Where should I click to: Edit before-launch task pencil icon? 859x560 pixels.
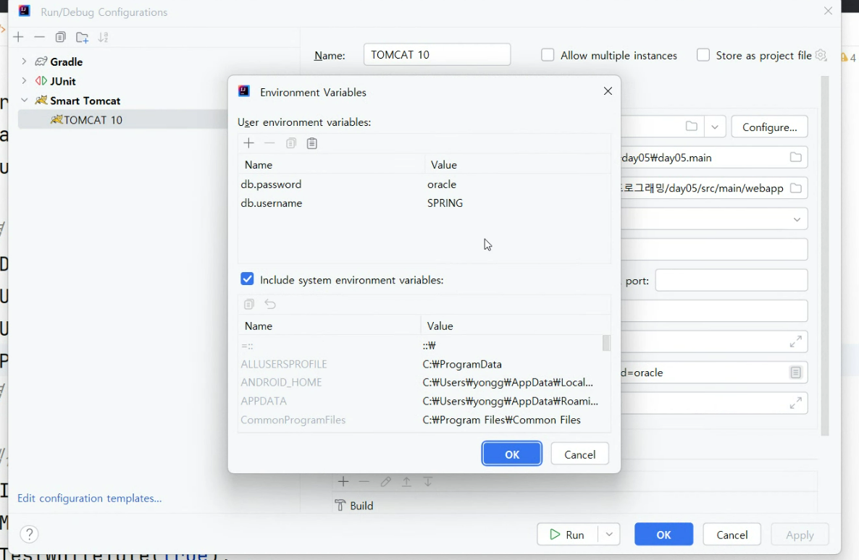pos(385,482)
